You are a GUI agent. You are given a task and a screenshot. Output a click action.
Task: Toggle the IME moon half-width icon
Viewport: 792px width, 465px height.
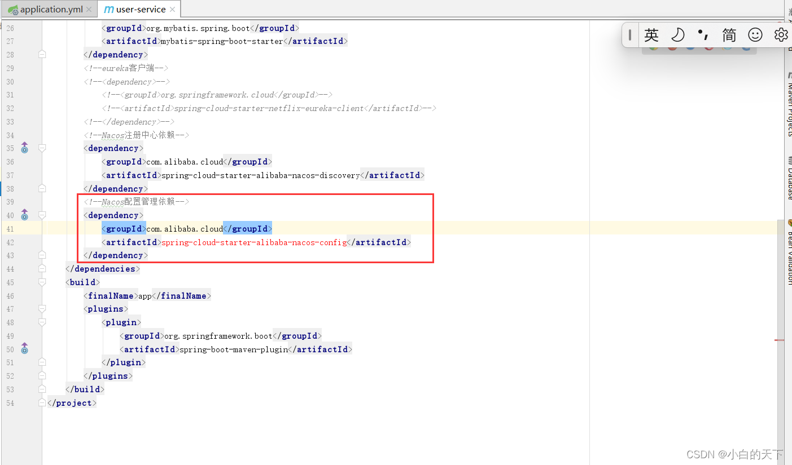[x=677, y=35]
